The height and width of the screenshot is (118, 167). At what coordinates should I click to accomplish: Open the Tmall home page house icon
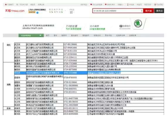6,4
